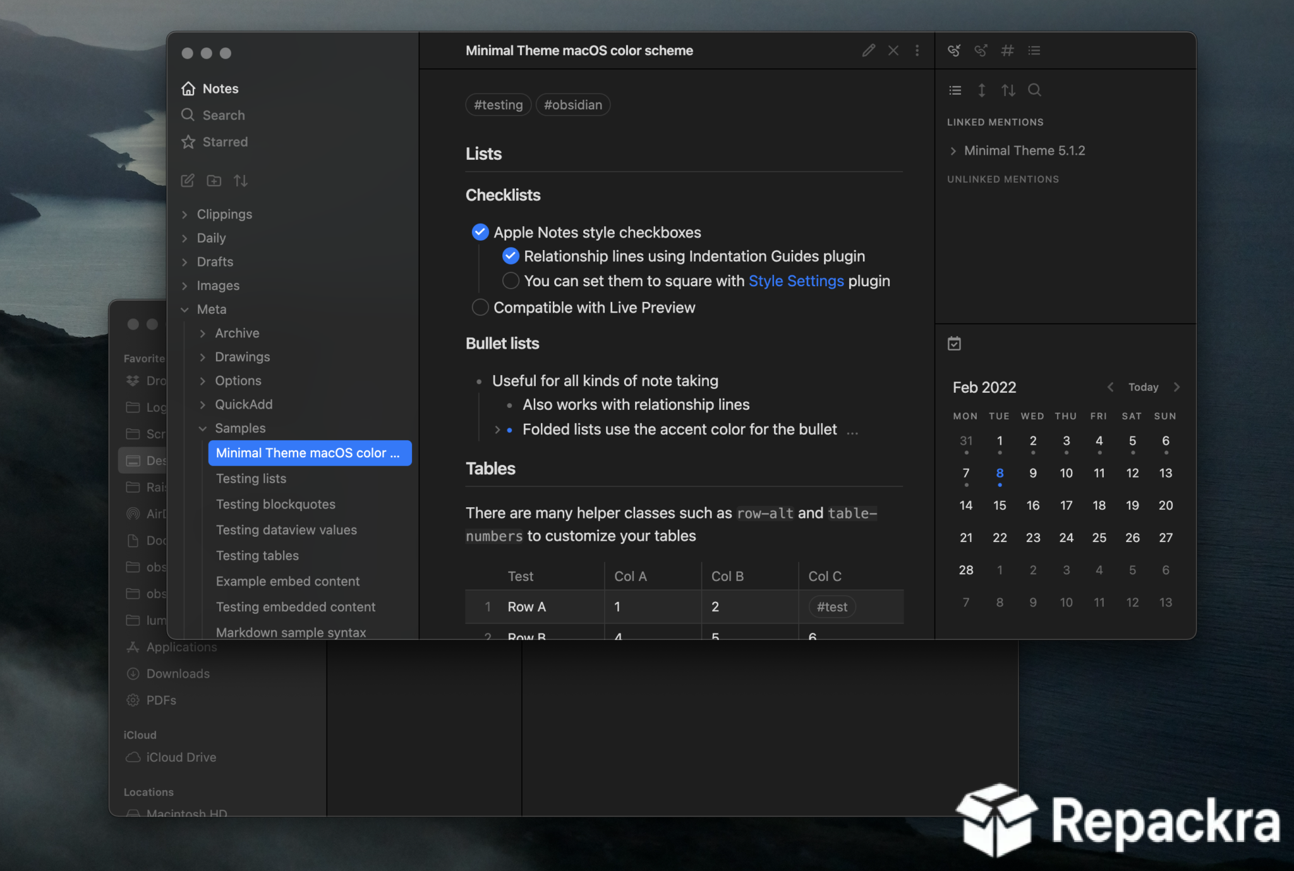Open Notes home in sidebar
The height and width of the screenshot is (871, 1294).
(x=210, y=88)
